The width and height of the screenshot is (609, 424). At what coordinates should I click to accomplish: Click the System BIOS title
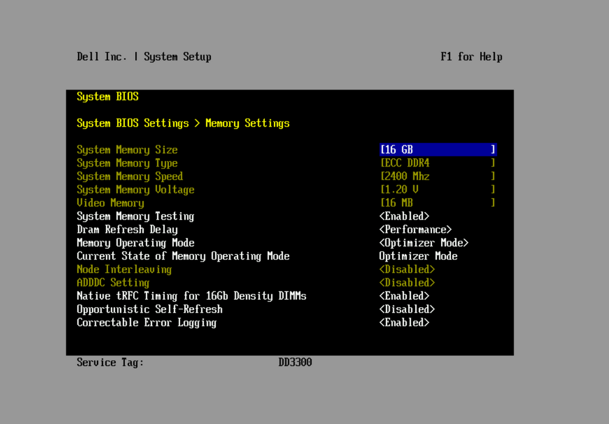[x=107, y=96]
